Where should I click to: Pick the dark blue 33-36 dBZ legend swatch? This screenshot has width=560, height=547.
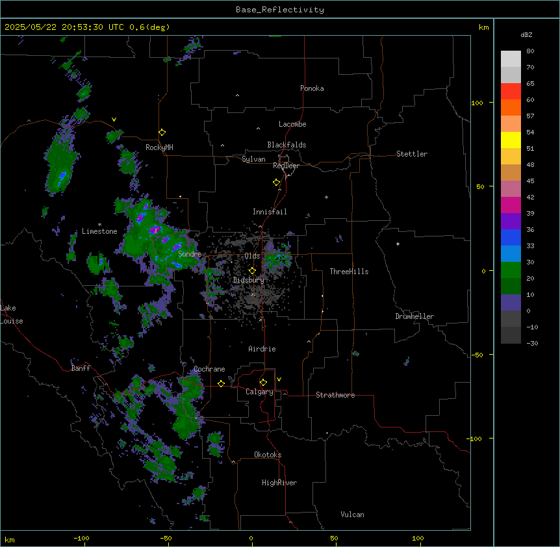click(x=511, y=237)
